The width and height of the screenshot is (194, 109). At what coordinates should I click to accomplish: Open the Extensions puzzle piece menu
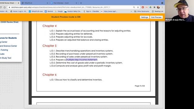[x=154, y=7]
